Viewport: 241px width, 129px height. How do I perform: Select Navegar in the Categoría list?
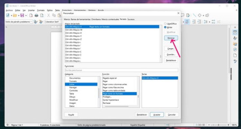[x=73, y=87]
